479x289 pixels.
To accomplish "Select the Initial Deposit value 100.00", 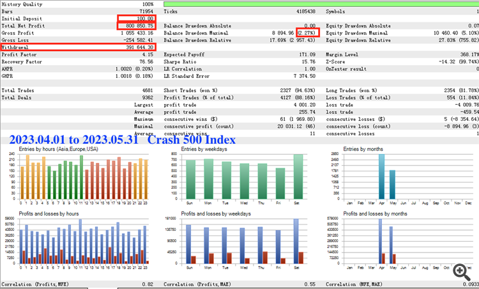I will [145, 19].
